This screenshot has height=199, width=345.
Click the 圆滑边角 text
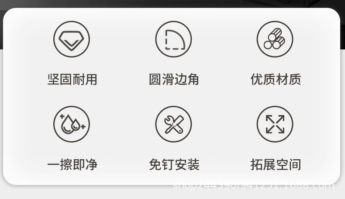tap(174, 79)
